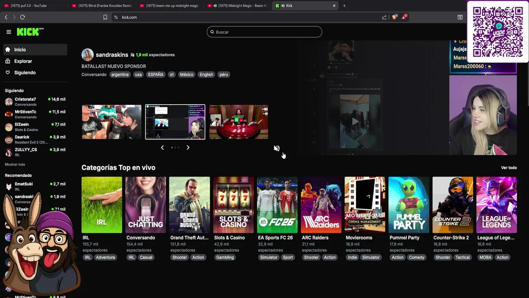Open Counter-Strike 2 category card
Viewport: 529px width, 298px height.
[x=453, y=205]
